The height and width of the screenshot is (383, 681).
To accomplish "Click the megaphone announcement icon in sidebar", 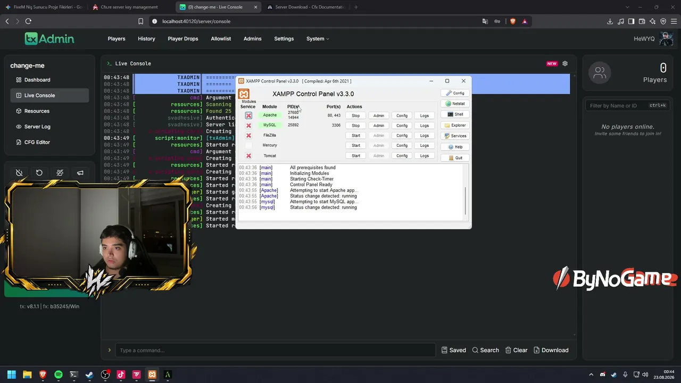I will (x=80, y=173).
